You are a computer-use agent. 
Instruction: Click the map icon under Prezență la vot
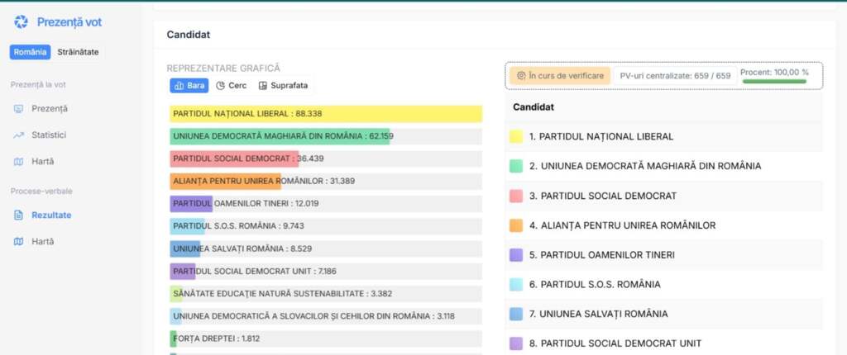click(19, 161)
